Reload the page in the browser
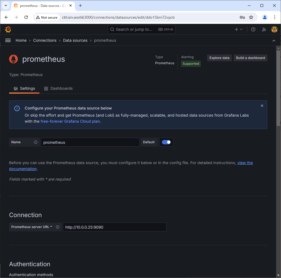281x278 pixels. (26, 17)
